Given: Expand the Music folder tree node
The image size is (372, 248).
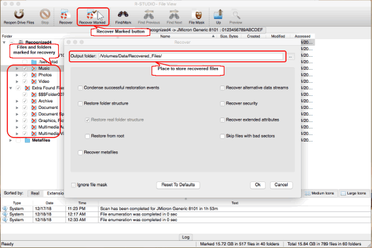Looking at the screenshot, I should click(17, 69).
